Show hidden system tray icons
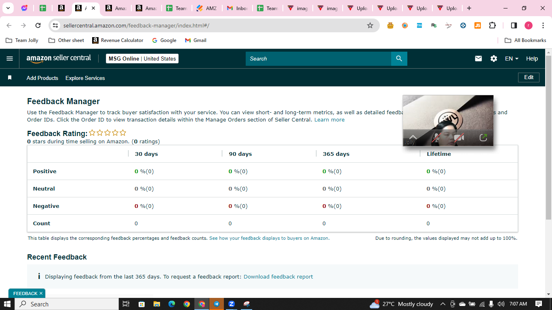The width and height of the screenshot is (552, 310). click(x=442, y=304)
